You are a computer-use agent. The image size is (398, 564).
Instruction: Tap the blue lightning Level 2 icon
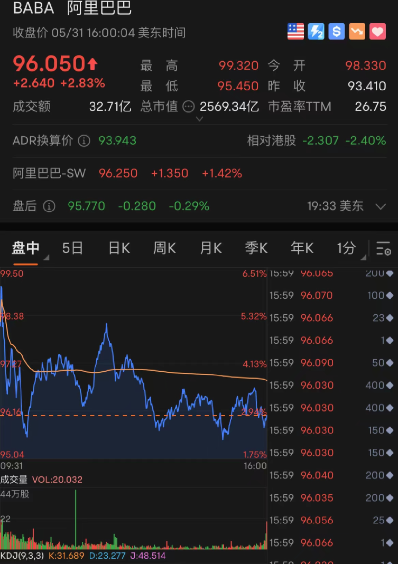click(x=316, y=32)
